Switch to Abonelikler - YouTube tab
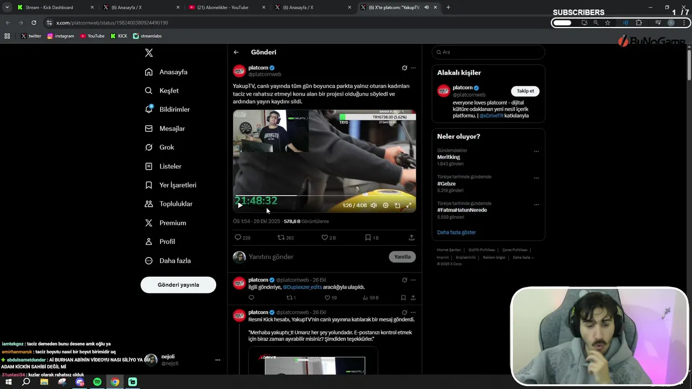This screenshot has height=389, width=692. pos(226,8)
